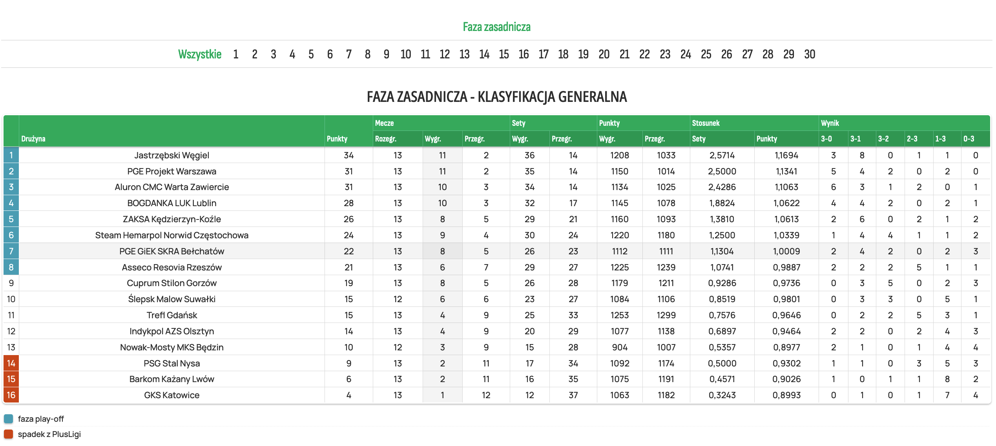Click the 0-3 result column header
The image size is (996, 446).
click(969, 139)
